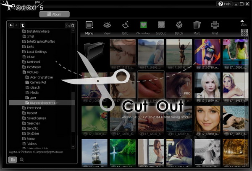The width and height of the screenshot is (252, 171).
Task: Click the Help button
Action: pos(225,4)
